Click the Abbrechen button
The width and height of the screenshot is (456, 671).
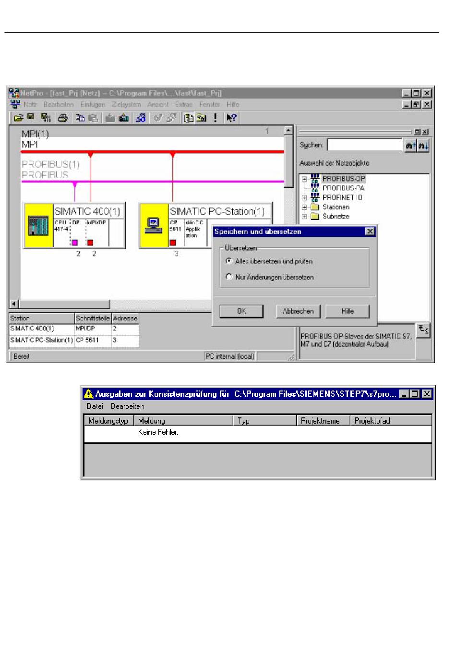[298, 311]
